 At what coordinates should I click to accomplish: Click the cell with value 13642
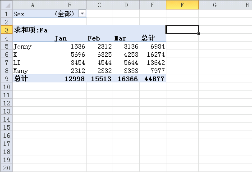(x=153, y=62)
